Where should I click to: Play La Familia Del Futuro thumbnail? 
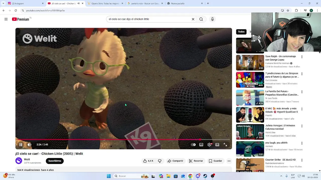[250, 97]
